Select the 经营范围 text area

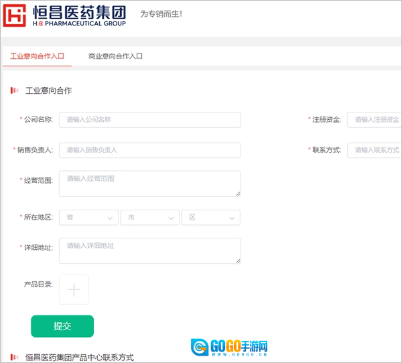(x=149, y=184)
